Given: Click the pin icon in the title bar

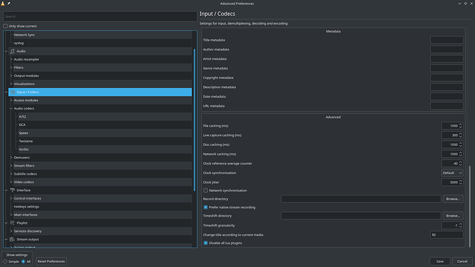Looking at the screenshot, I should coord(9,3).
